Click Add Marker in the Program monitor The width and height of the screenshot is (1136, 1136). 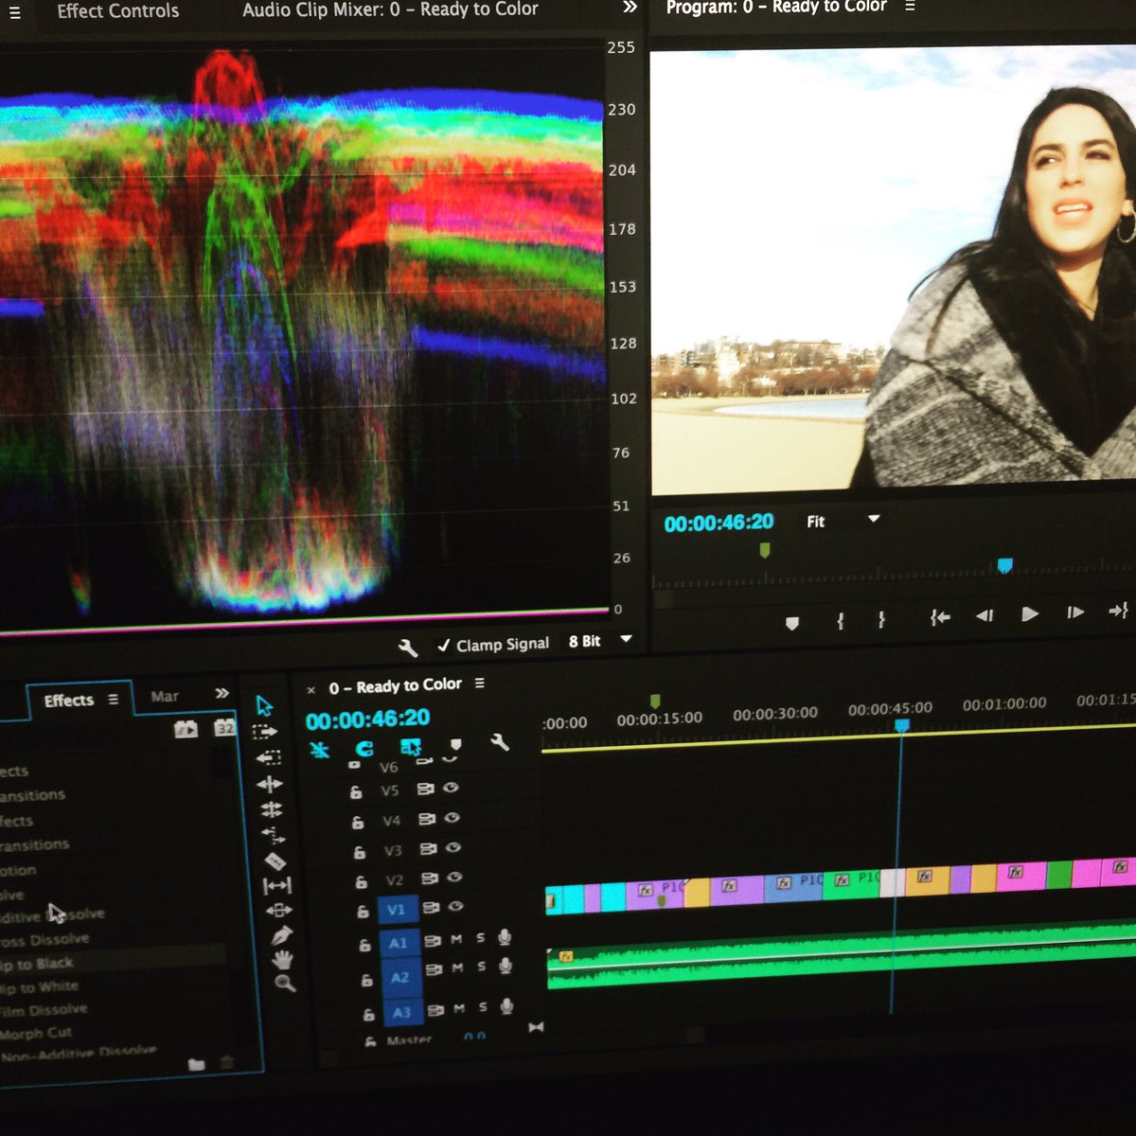pos(792,623)
